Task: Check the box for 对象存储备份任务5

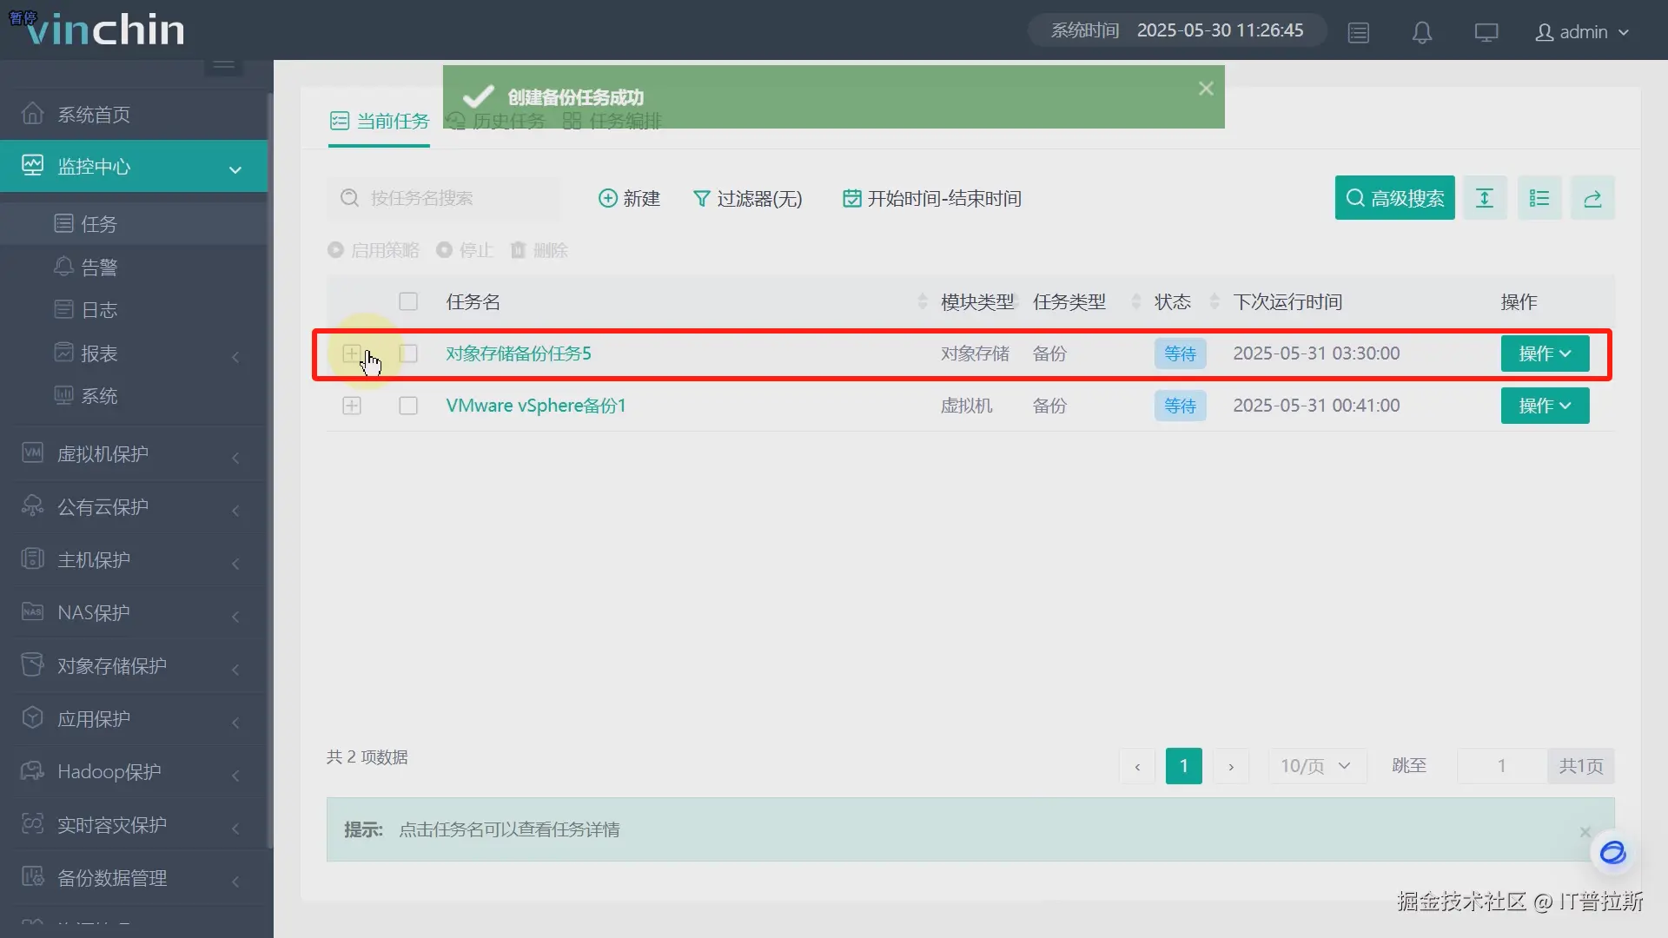Action: tap(408, 353)
